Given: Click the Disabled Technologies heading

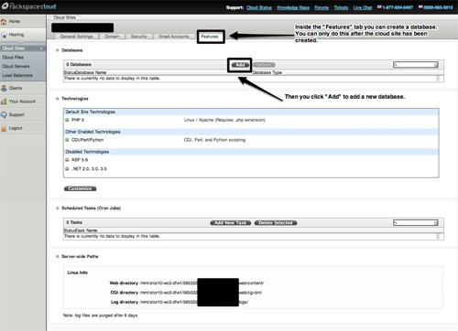Looking at the screenshot, I should point(87,152).
